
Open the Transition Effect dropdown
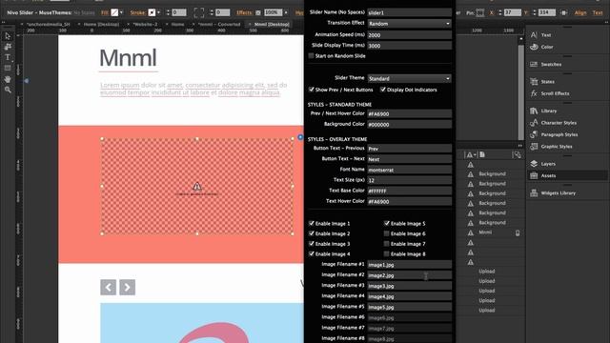(x=410, y=23)
